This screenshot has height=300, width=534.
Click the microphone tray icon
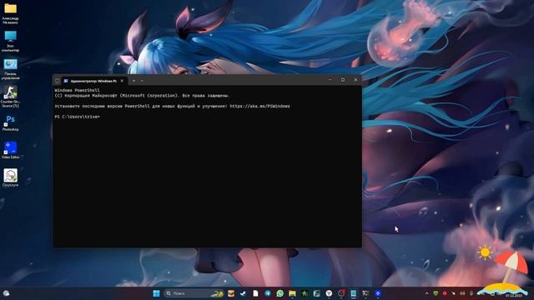tap(471, 293)
